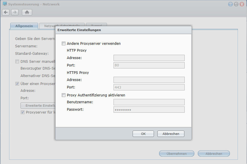Go to the Systemsteuerung home icon

click(x=27, y=12)
